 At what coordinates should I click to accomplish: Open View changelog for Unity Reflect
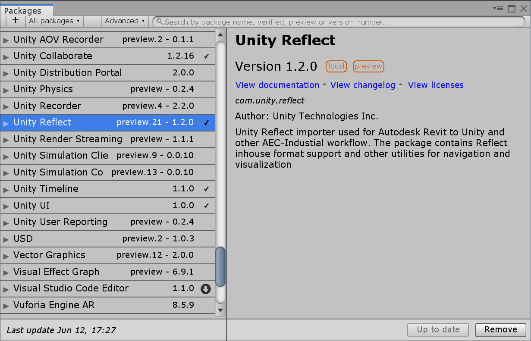click(x=362, y=85)
